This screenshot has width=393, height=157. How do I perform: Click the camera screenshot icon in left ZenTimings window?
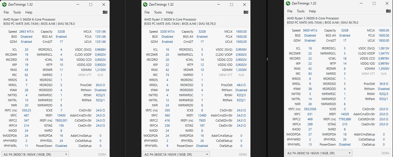[105, 12]
